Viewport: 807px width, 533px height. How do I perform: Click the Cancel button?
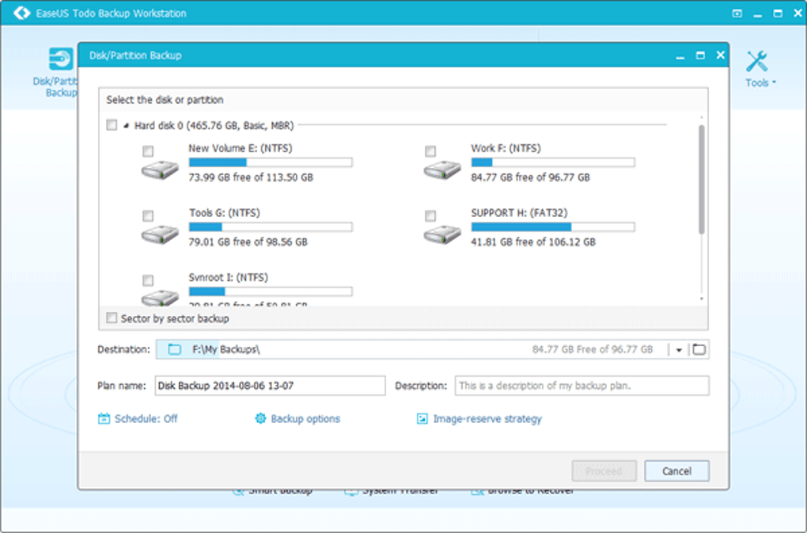[x=676, y=470]
